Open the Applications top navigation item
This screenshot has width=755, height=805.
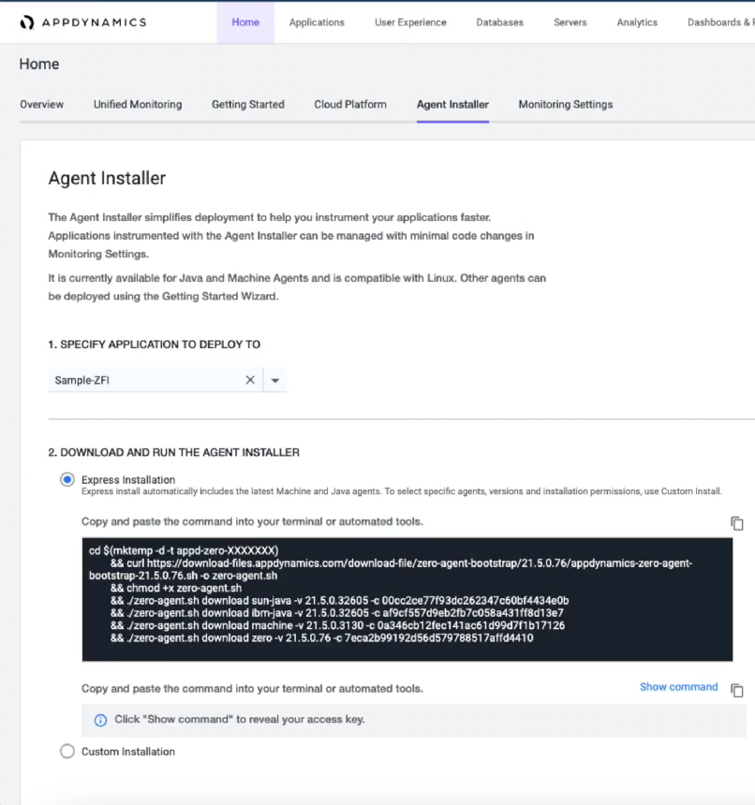317,22
